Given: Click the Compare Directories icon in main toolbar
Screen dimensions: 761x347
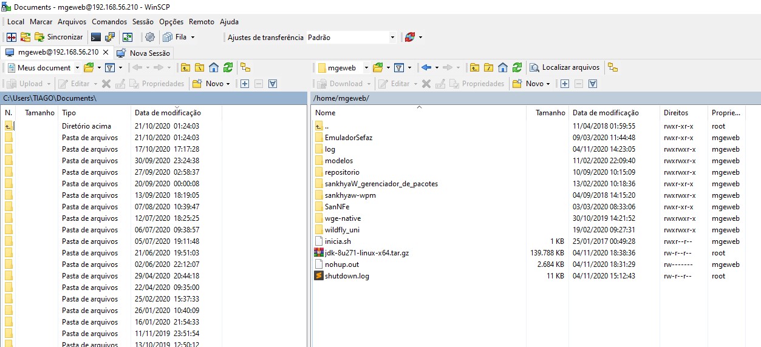Looking at the screenshot, I should point(12,37).
